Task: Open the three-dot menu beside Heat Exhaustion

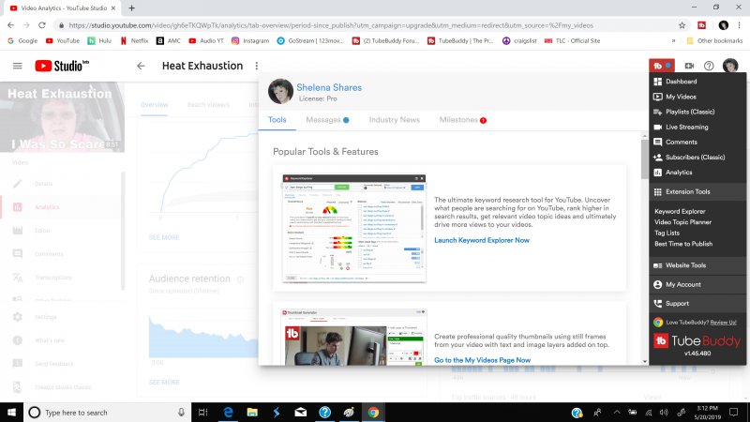Action: [x=256, y=66]
